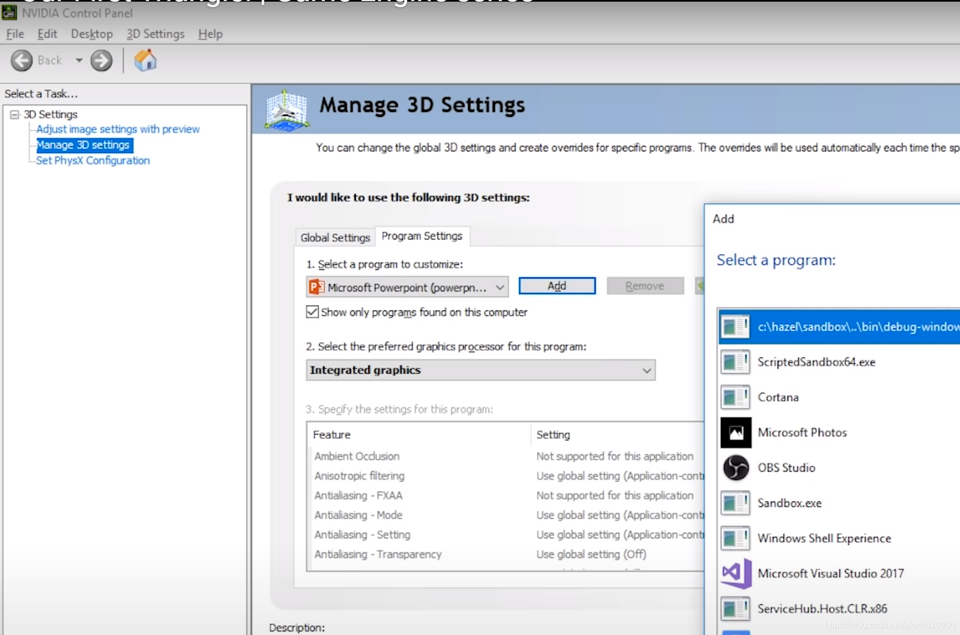Click the ServiceHub.Host.CLR.x86 icon
Screen dimensions: 960x635
click(736, 609)
